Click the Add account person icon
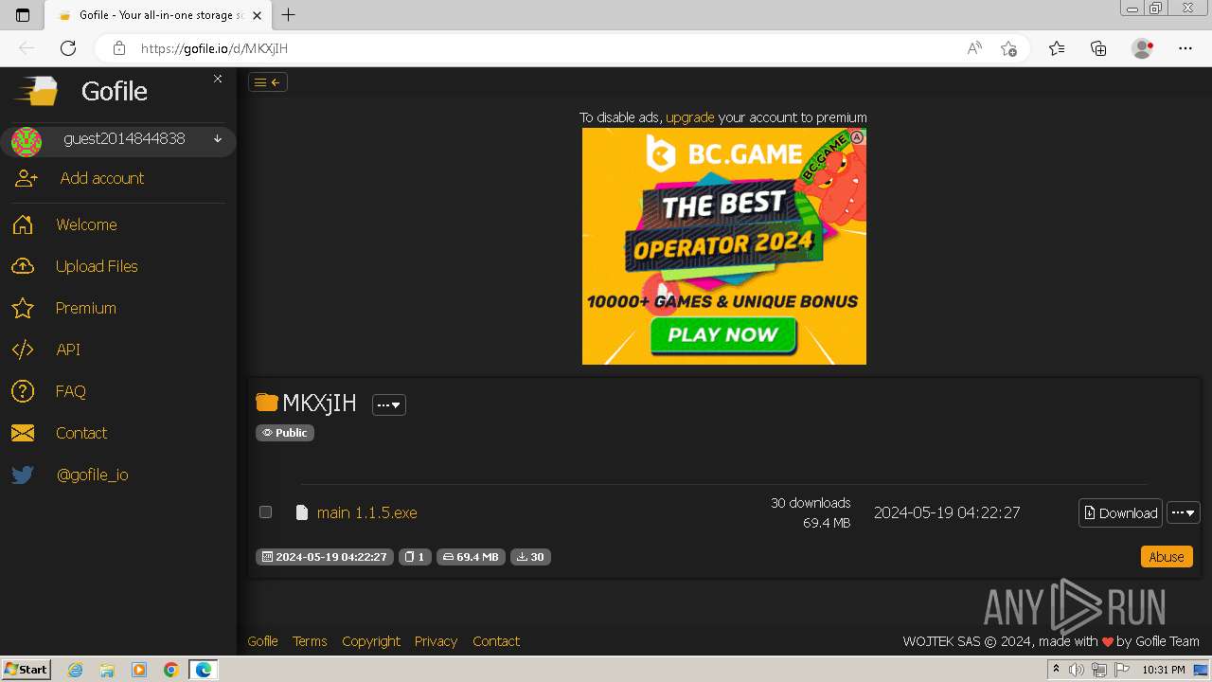1212x682 pixels. [27, 178]
